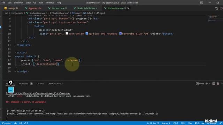Change the UTF-8 encoding in status bar
Image resolution: width=223 pixels, height=125 pixels.
pyautogui.click(x=175, y=123)
